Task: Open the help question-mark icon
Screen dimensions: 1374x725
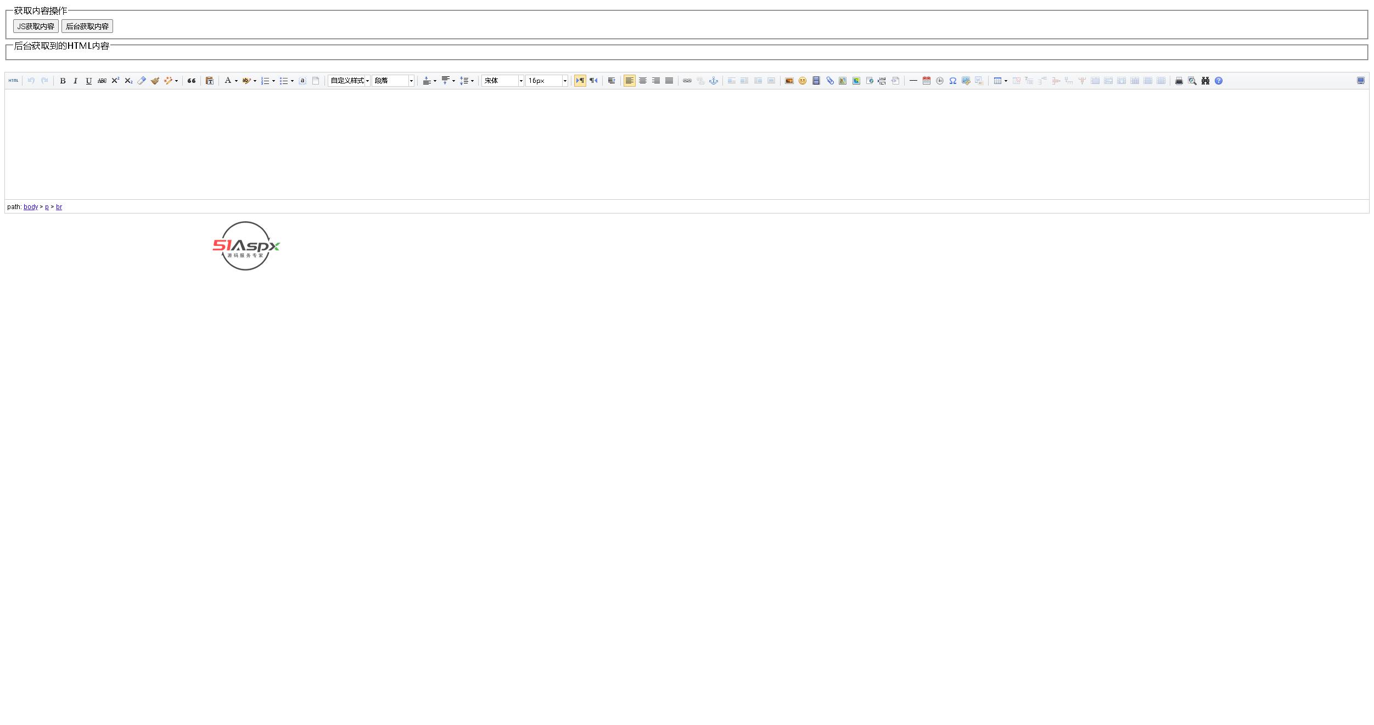Action: pos(1218,81)
